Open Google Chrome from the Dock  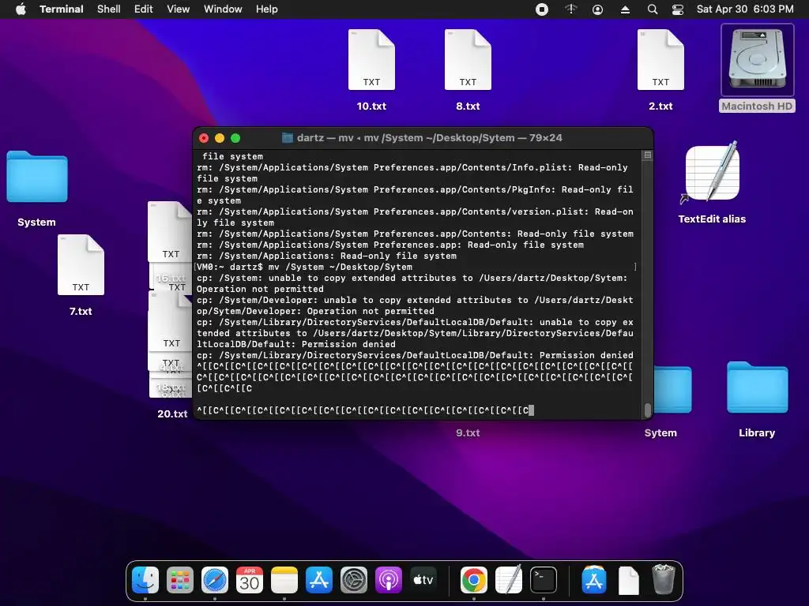tap(474, 580)
